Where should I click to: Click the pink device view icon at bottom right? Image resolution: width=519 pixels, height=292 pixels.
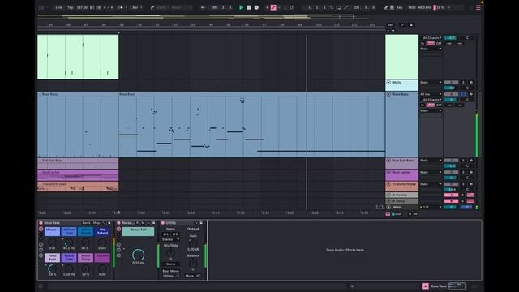[x=426, y=286]
